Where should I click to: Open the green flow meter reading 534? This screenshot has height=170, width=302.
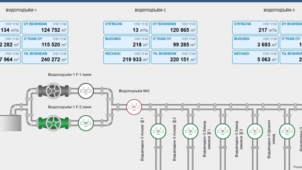pyautogui.click(x=86, y=123)
